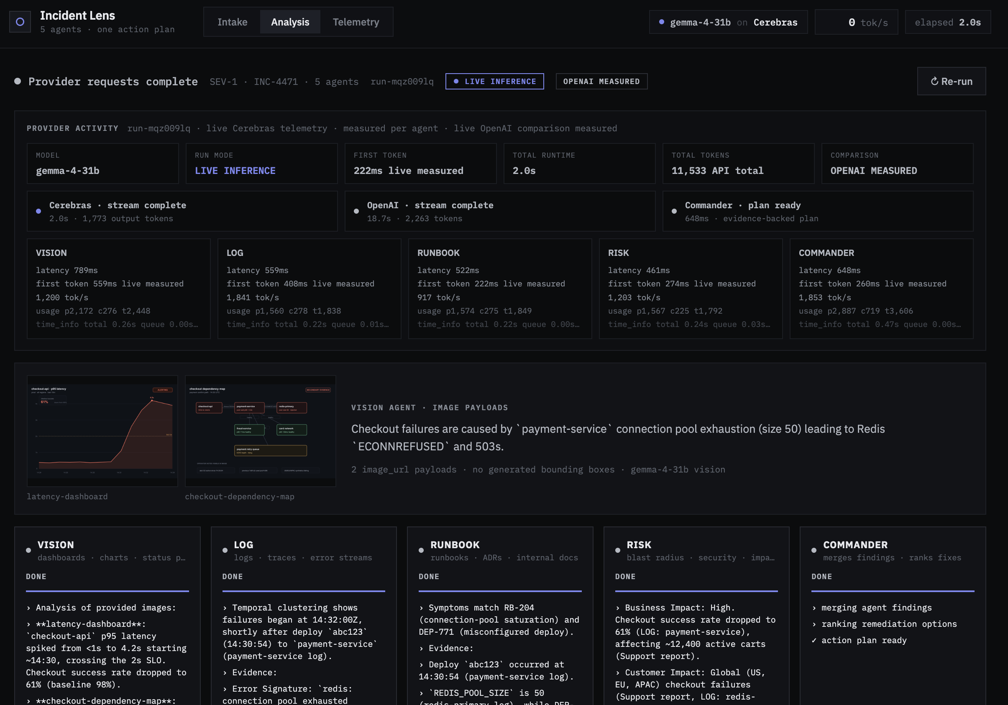Click the RUNBOOK latency 522ms telemetry card
Screen dimensions: 1008x705
pyautogui.click(x=500, y=289)
